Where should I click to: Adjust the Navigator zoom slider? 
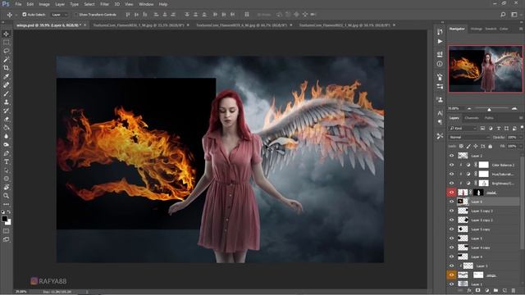tap(489, 109)
